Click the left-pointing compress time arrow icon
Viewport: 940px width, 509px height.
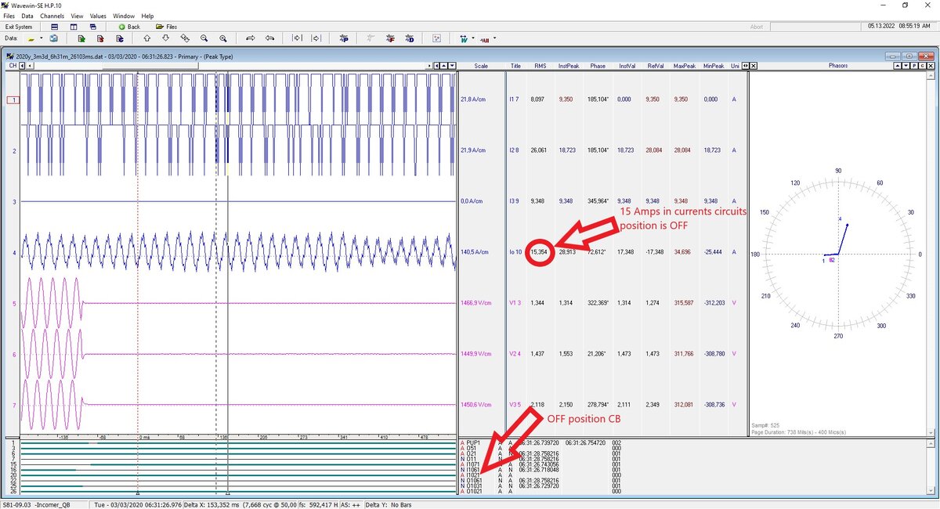(270, 38)
